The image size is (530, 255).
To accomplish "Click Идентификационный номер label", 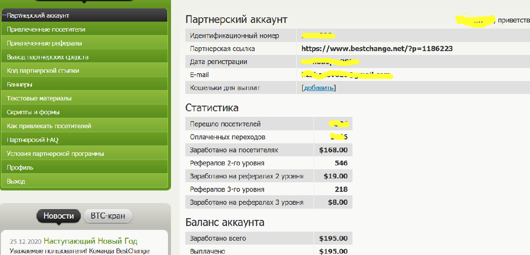I will [x=234, y=36].
